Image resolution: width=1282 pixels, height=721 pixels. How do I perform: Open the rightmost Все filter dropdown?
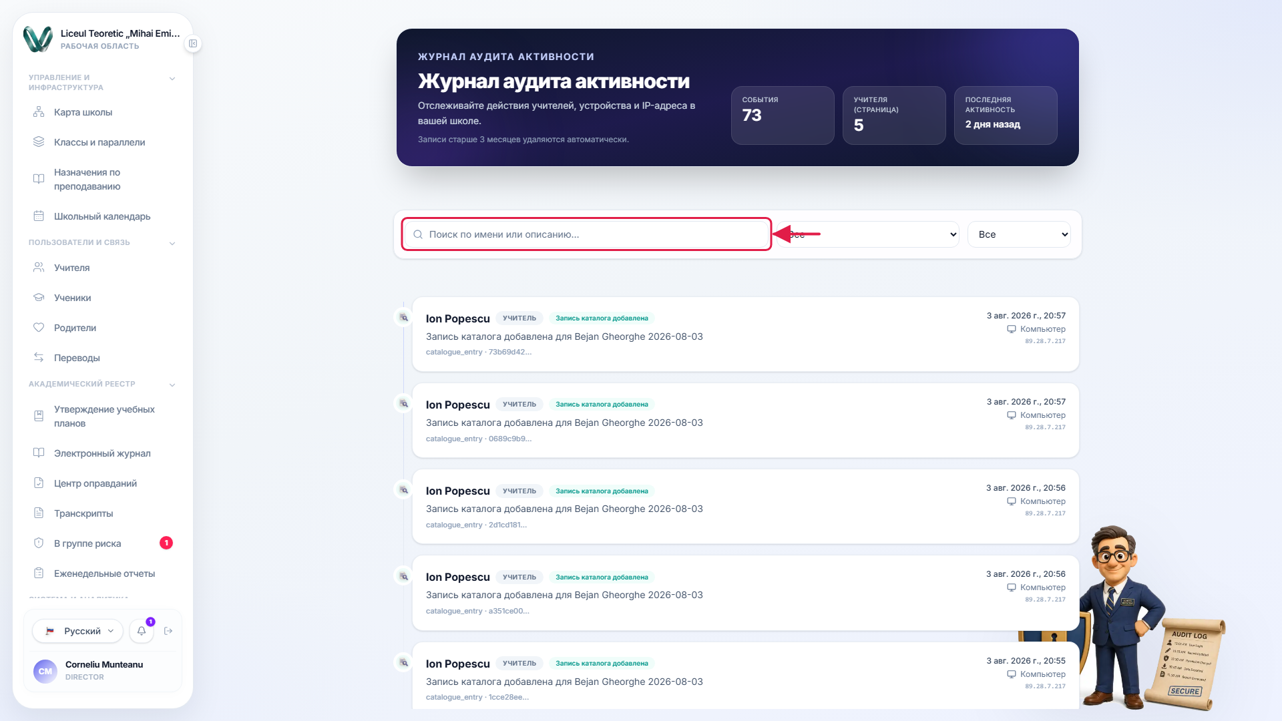(1019, 234)
